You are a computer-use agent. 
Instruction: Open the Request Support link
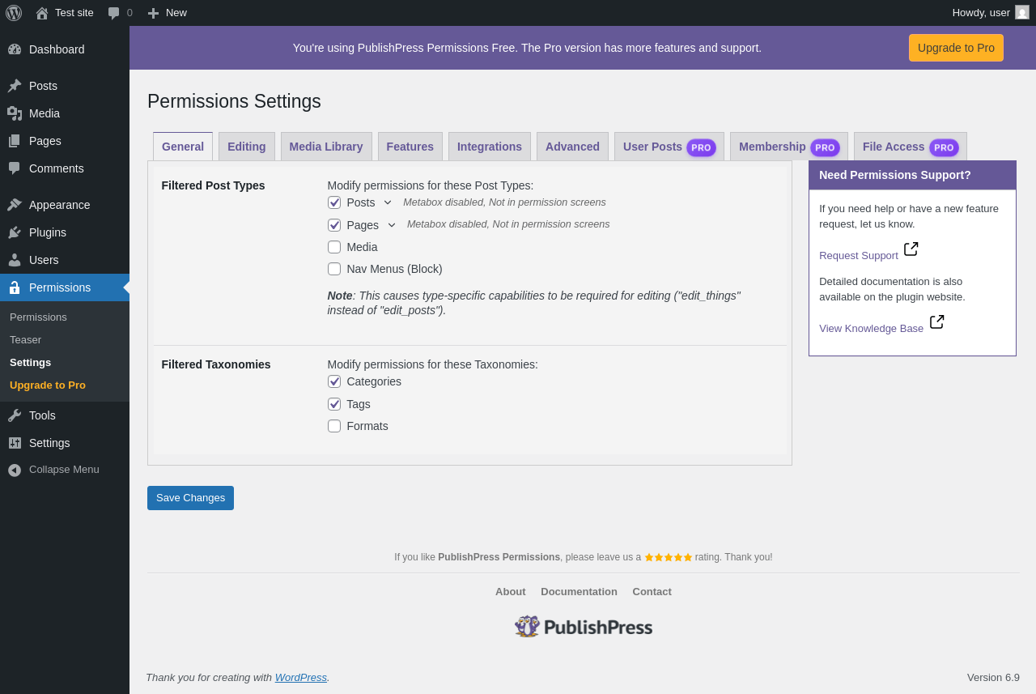click(859, 256)
